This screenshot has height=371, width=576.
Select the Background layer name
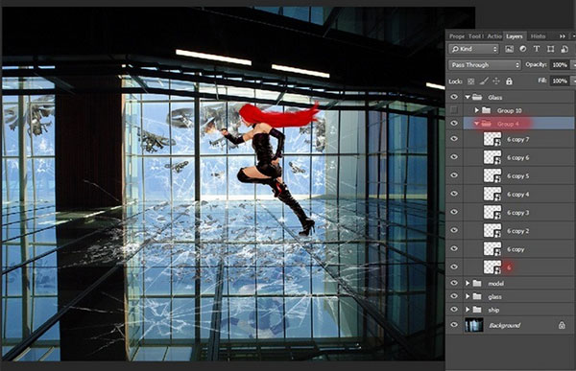click(x=504, y=325)
